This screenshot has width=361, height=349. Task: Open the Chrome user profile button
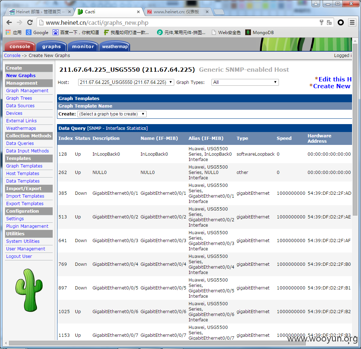316,4
